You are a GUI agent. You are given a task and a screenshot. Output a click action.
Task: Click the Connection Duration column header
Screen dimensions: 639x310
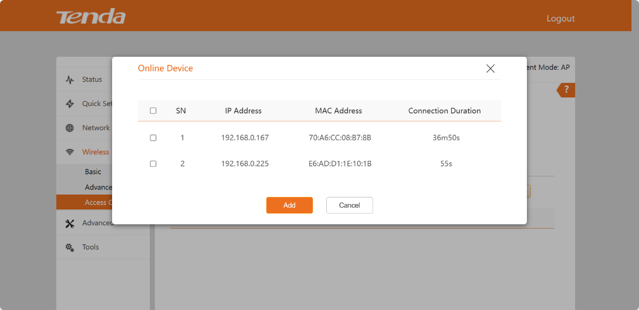coord(444,111)
